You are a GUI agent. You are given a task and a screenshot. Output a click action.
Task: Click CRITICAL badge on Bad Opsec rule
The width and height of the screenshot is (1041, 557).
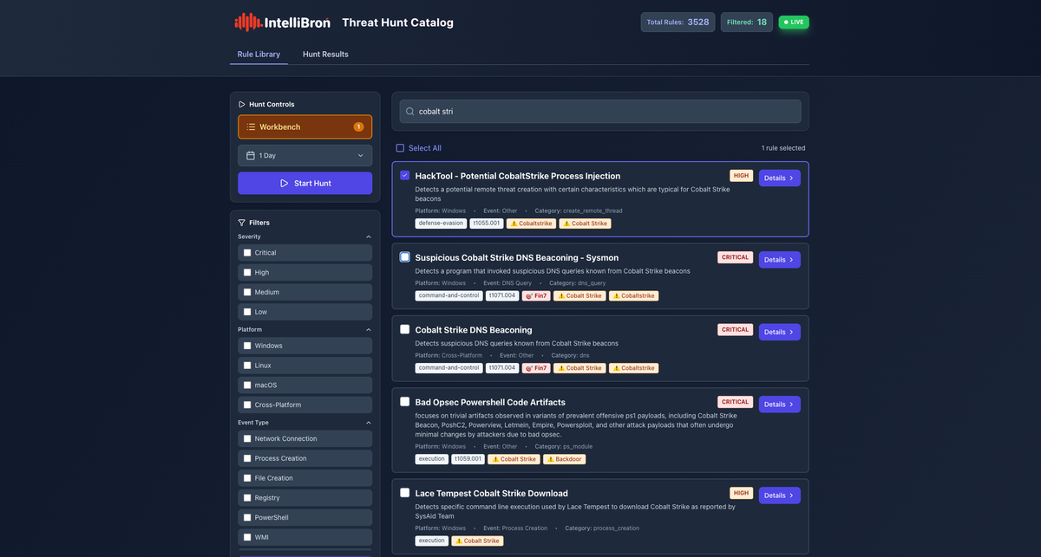(735, 402)
